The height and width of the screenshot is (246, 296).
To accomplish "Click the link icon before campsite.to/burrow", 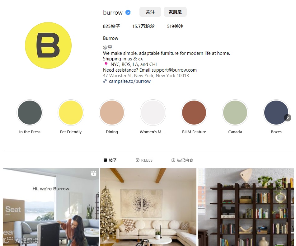I will [x=105, y=81].
